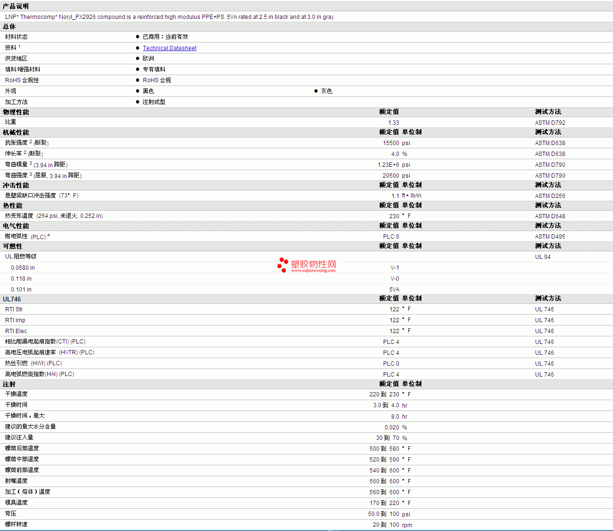Screen dimensions: 613x531
Task: Click the 射嘴温度 row label
Action: [16, 481]
